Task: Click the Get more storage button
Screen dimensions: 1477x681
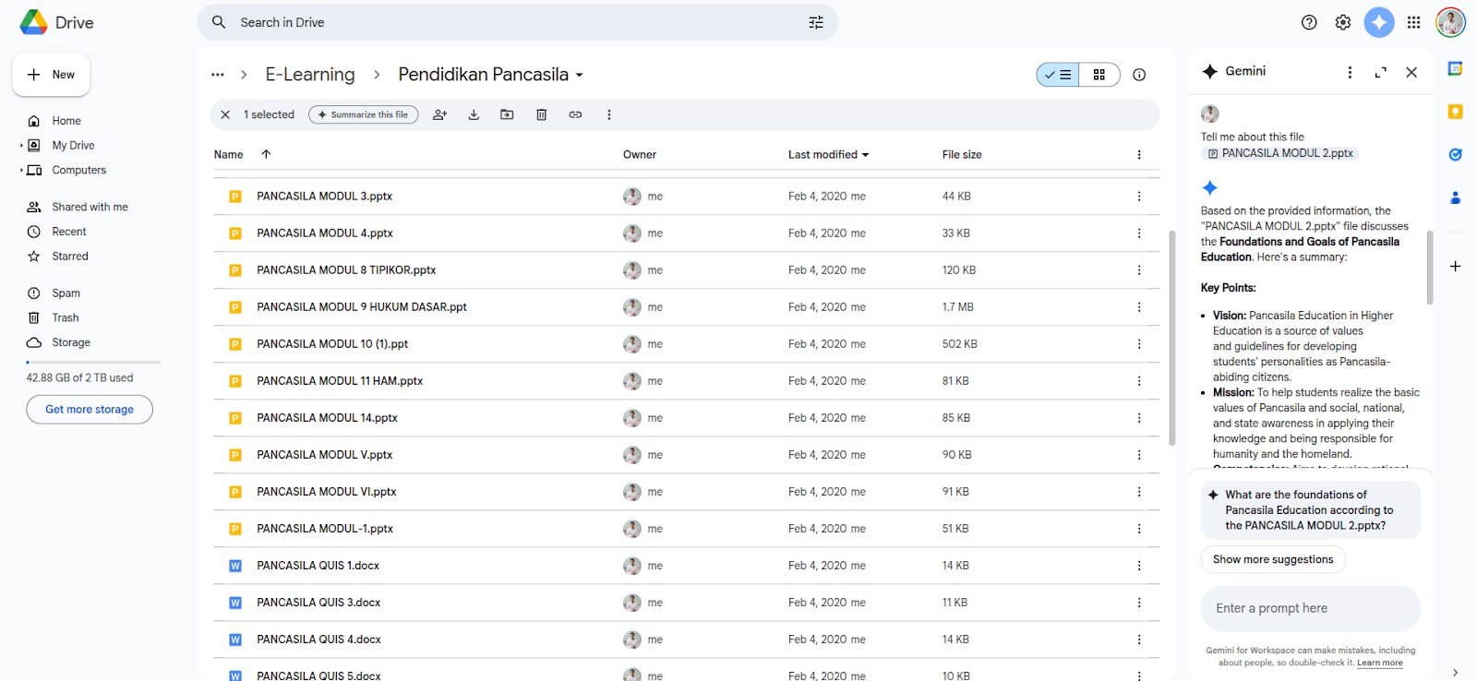Action: pos(90,410)
